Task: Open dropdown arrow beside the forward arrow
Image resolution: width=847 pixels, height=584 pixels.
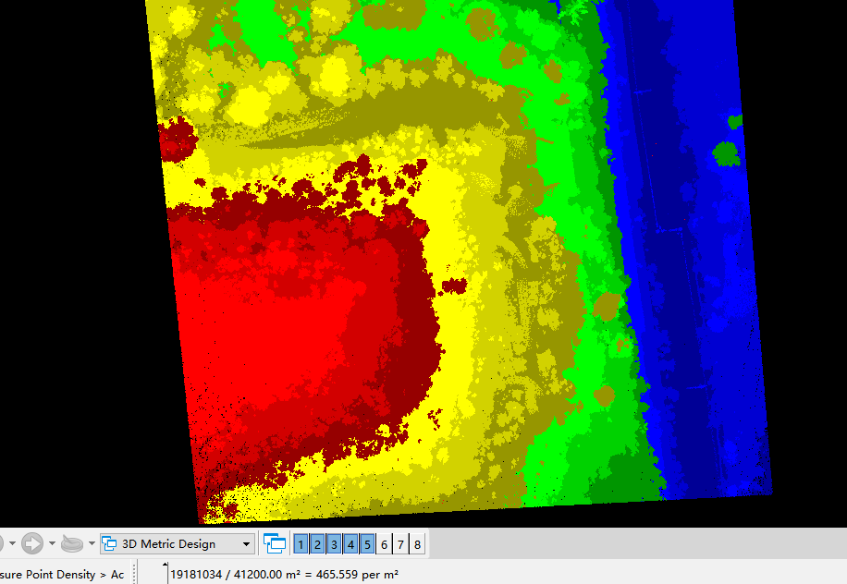Action: [52, 543]
